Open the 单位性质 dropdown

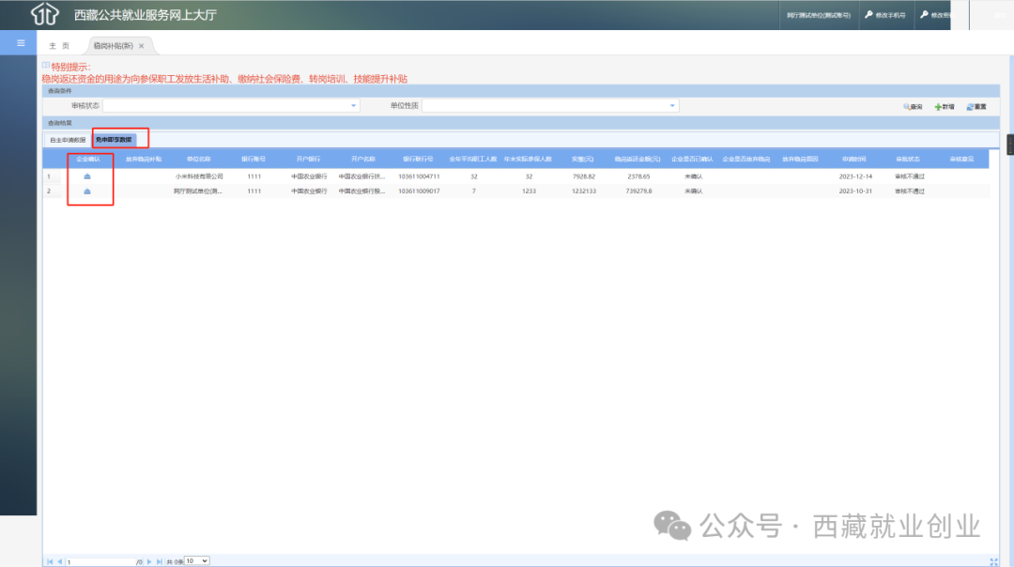click(x=672, y=105)
